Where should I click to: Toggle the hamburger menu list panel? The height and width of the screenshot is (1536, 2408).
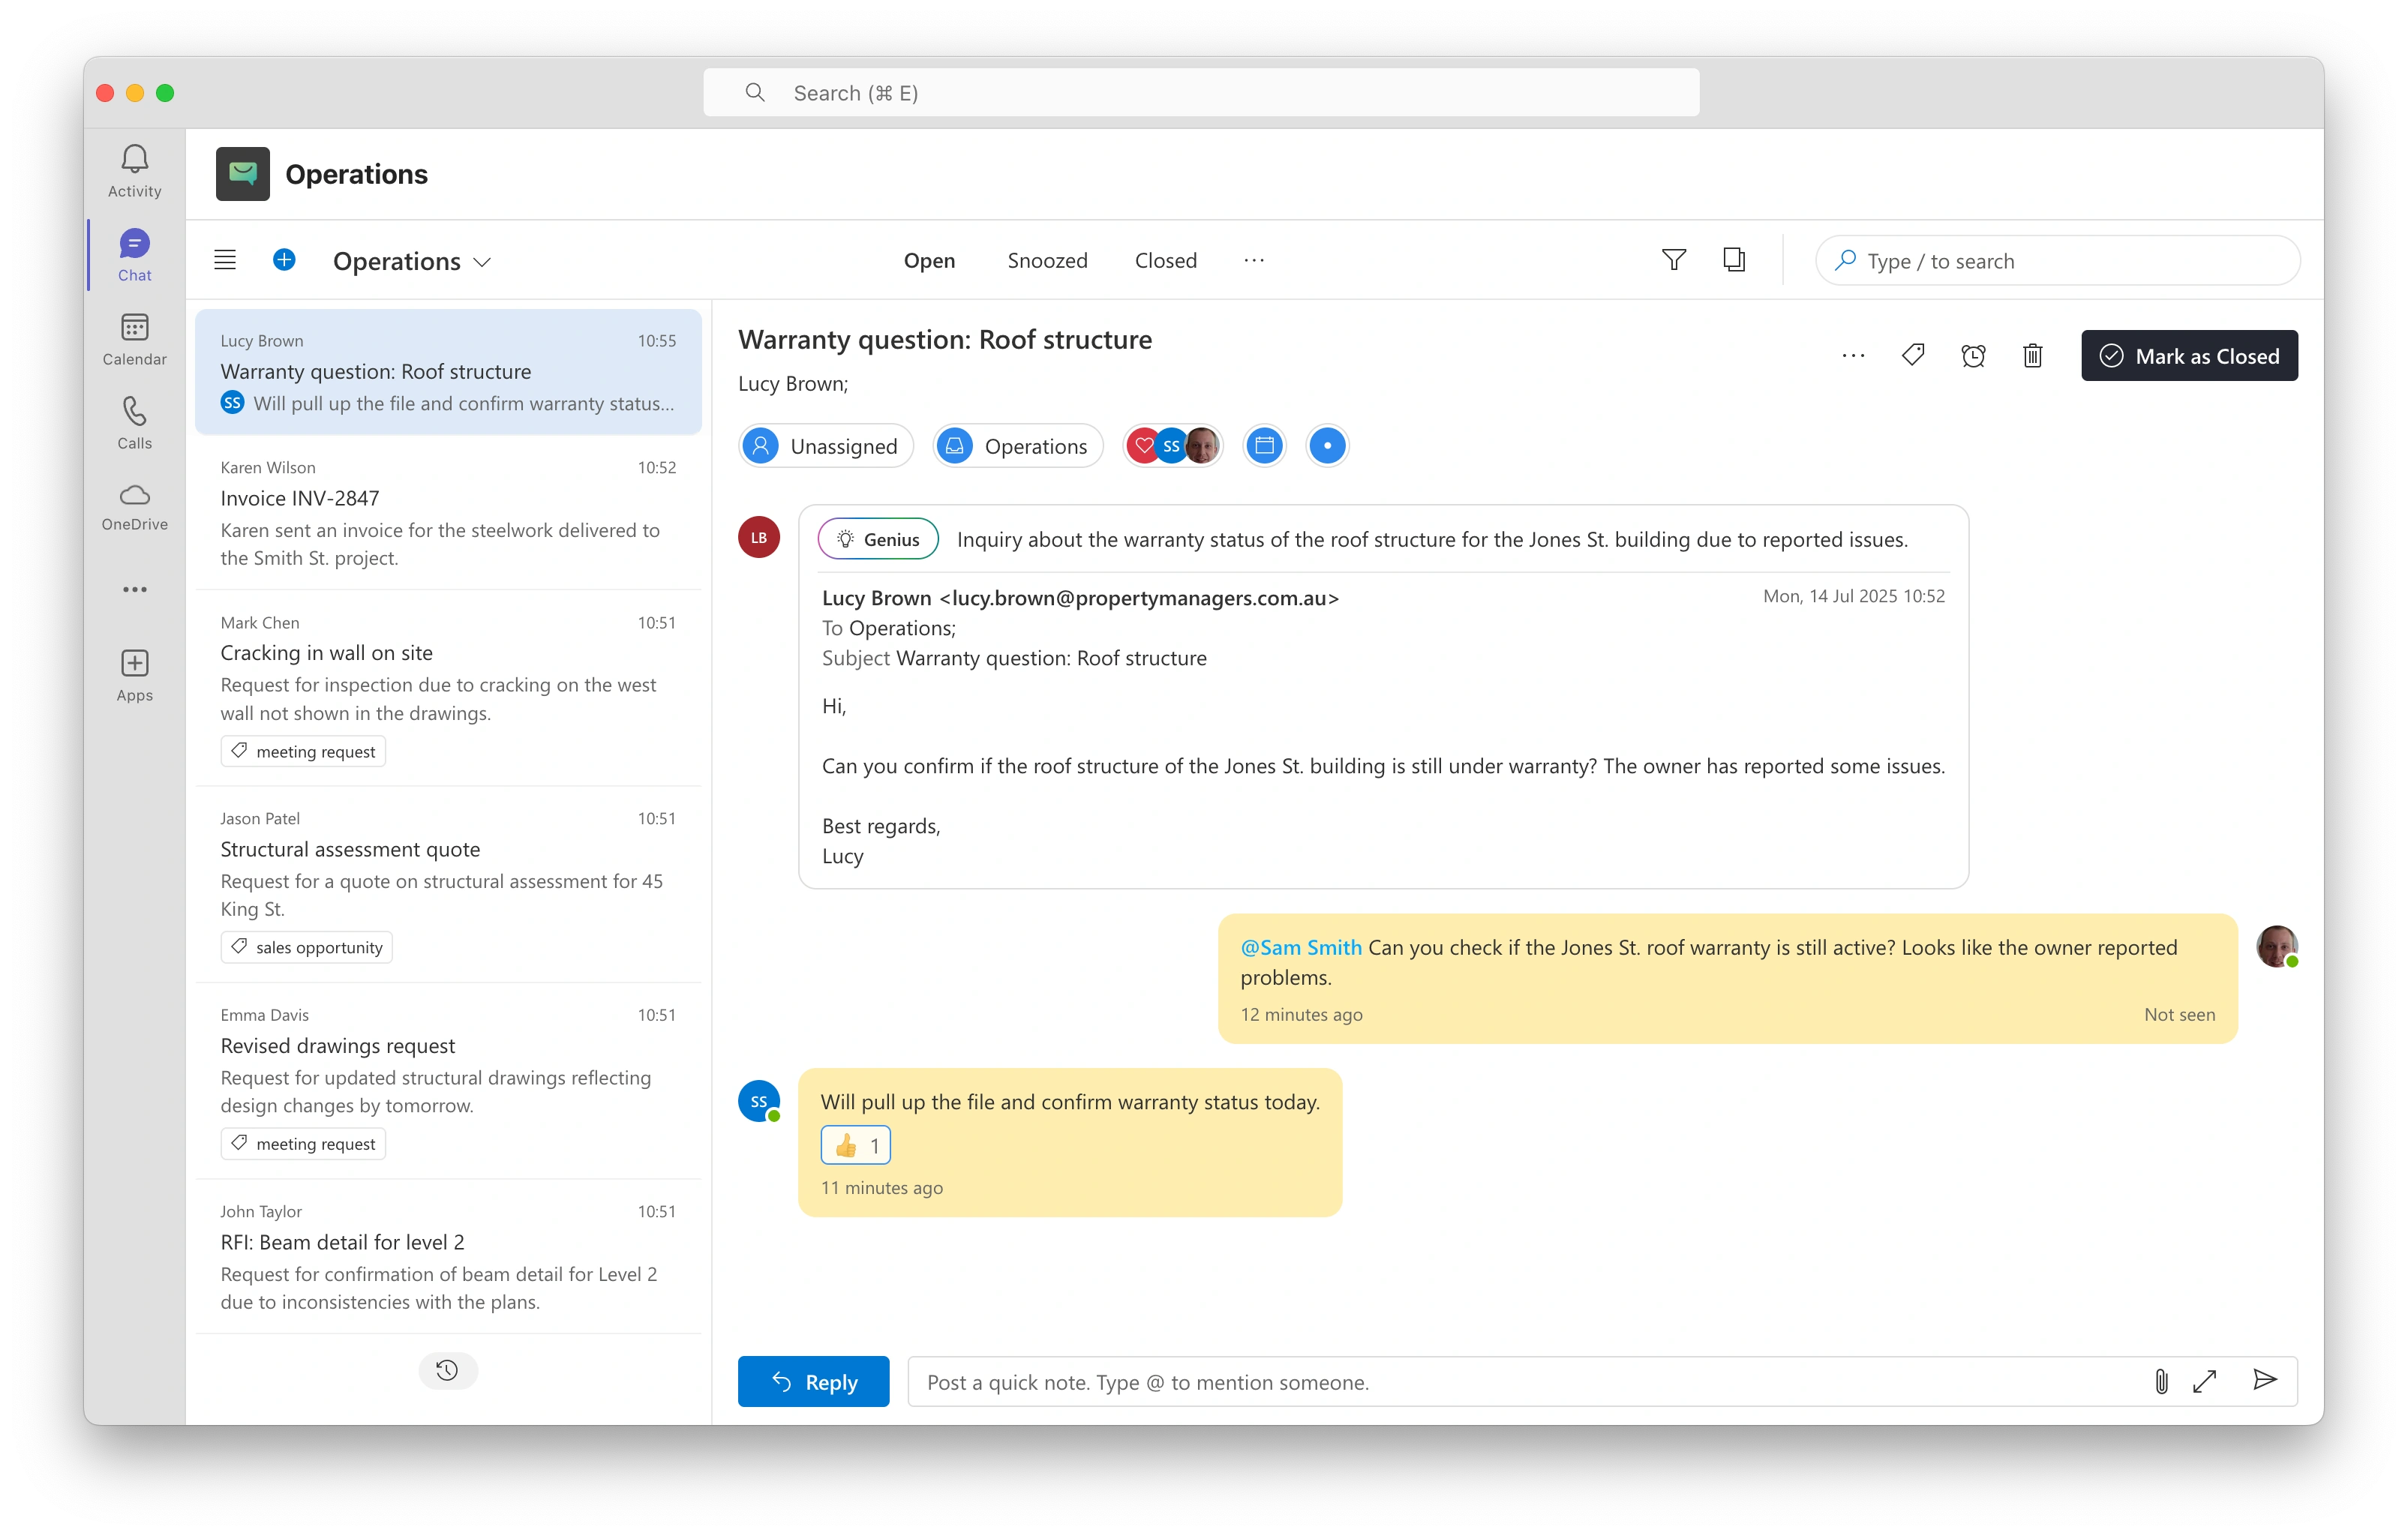(x=225, y=260)
